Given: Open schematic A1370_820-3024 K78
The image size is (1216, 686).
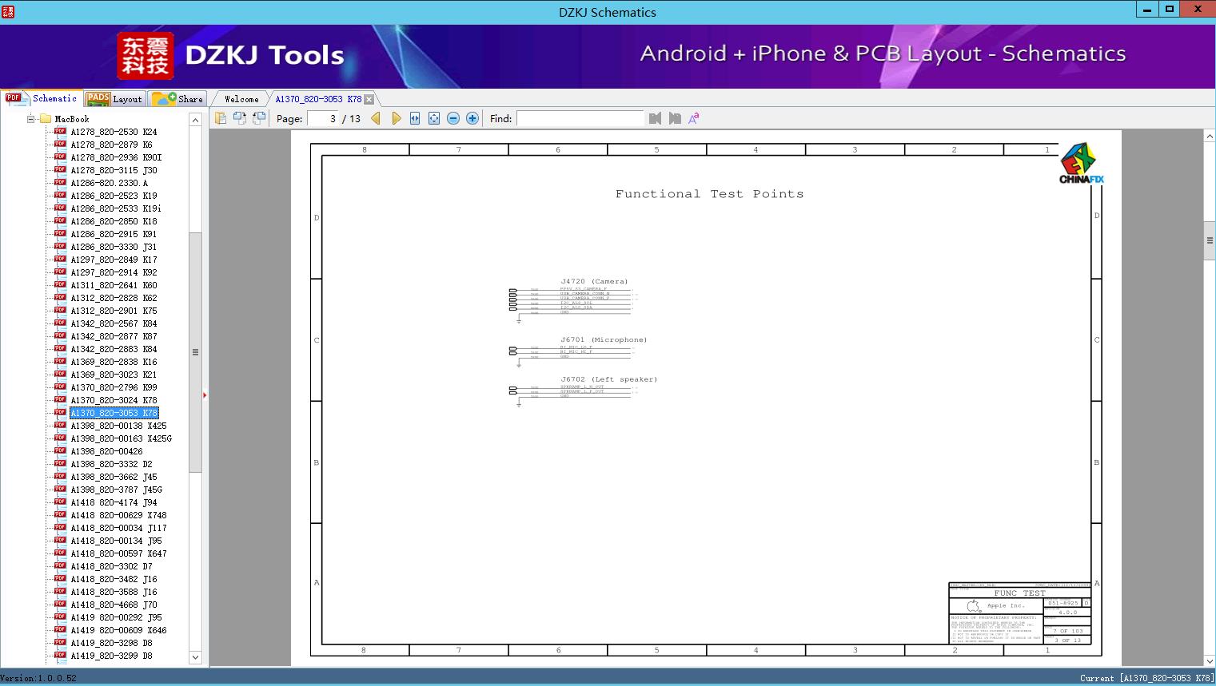Looking at the screenshot, I should [114, 400].
